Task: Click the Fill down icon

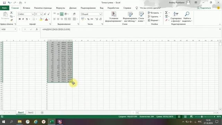Action: [x=166, y=16]
